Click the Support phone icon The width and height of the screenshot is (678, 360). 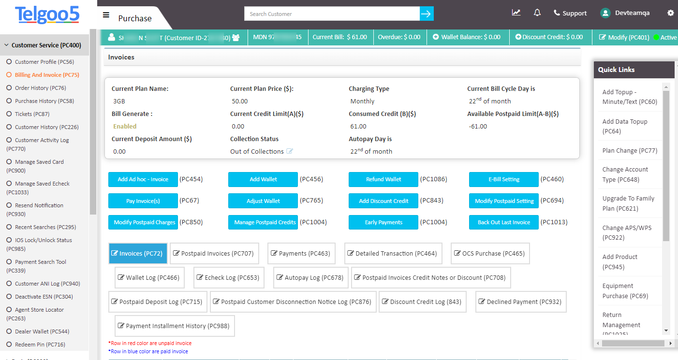tap(557, 13)
